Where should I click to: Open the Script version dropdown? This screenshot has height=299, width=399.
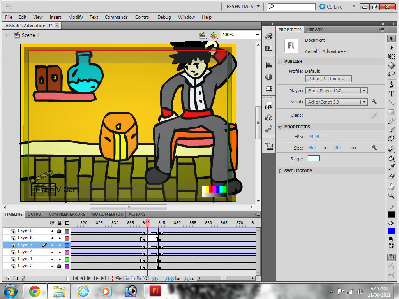click(x=364, y=102)
